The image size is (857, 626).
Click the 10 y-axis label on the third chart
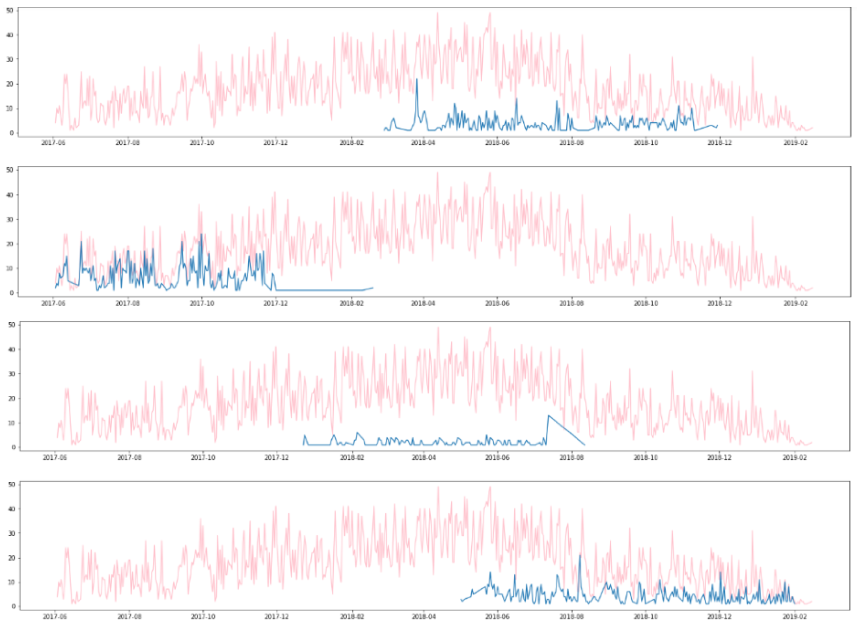tap(12, 423)
